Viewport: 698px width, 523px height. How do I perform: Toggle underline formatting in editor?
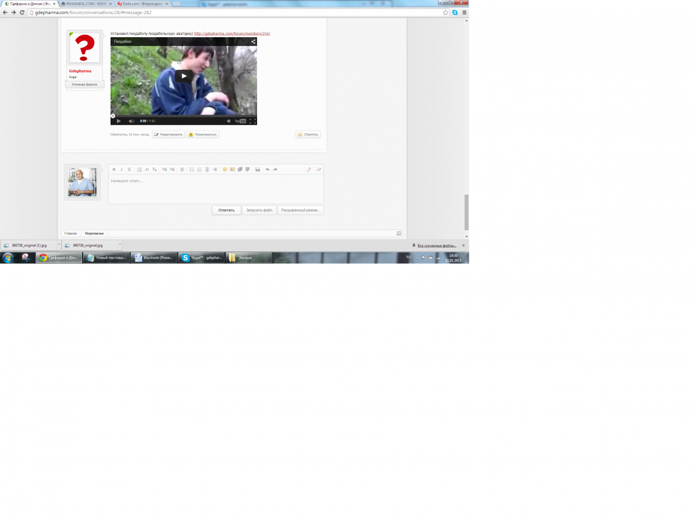click(x=129, y=170)
